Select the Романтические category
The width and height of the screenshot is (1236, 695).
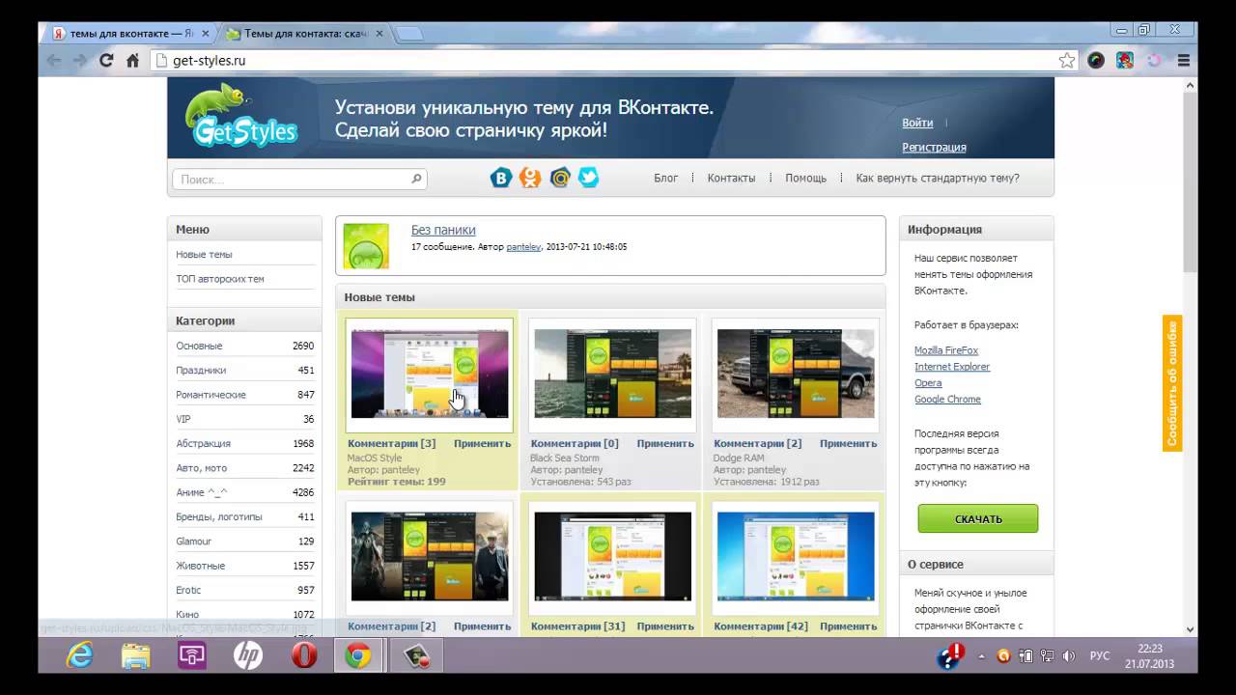[x=211, y=395]
